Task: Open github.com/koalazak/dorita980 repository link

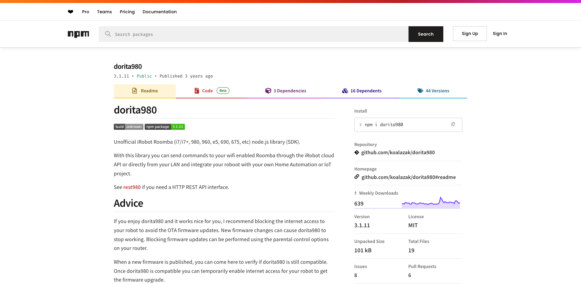Action: tap(398, 152)
